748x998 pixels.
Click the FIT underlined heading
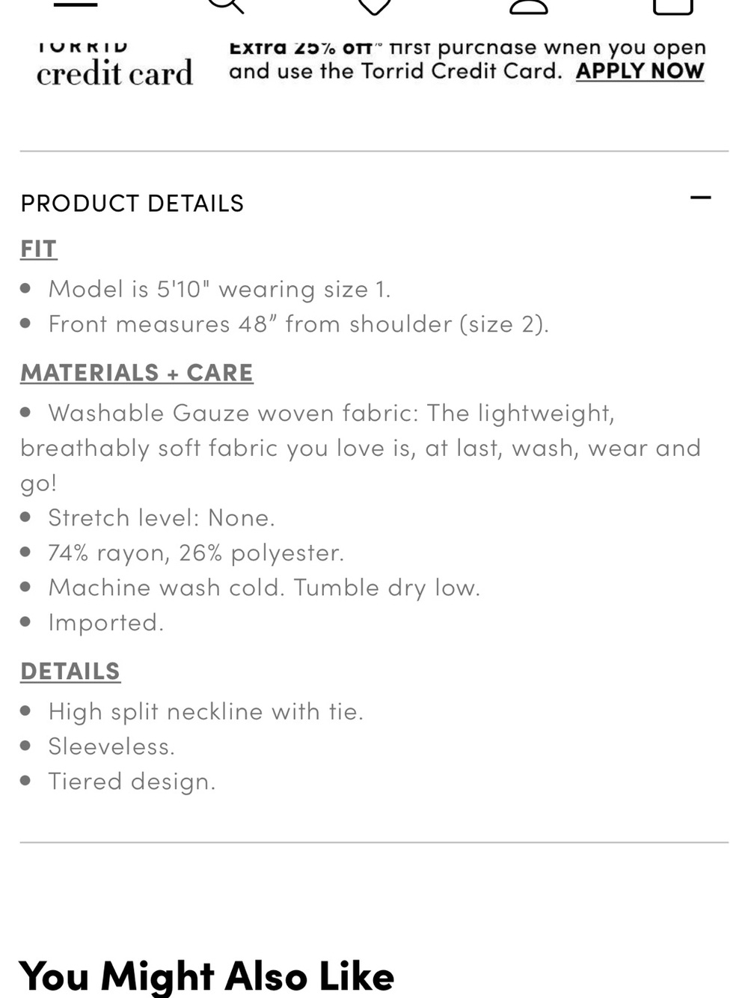click(39, 249)
